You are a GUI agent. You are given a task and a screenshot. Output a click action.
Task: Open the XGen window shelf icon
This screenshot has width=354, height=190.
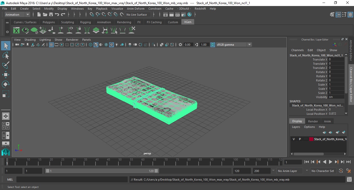click(x=16, y=30)
